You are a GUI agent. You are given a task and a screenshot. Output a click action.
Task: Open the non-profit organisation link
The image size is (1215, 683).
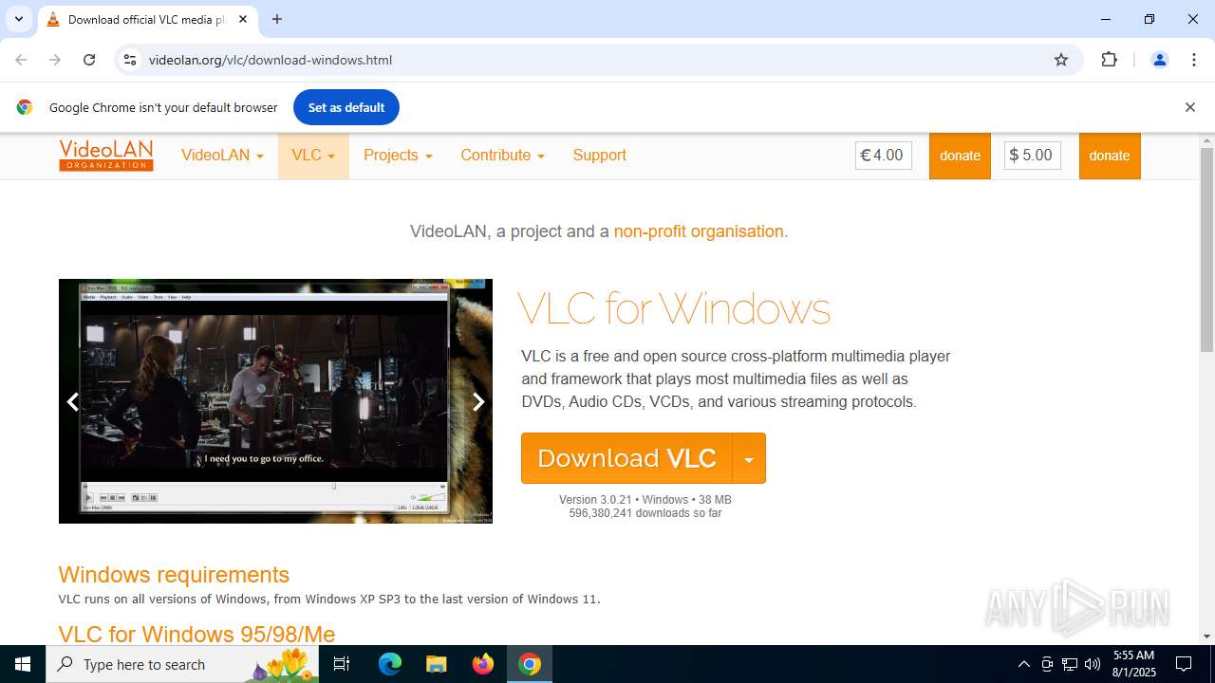click(701, 231)
